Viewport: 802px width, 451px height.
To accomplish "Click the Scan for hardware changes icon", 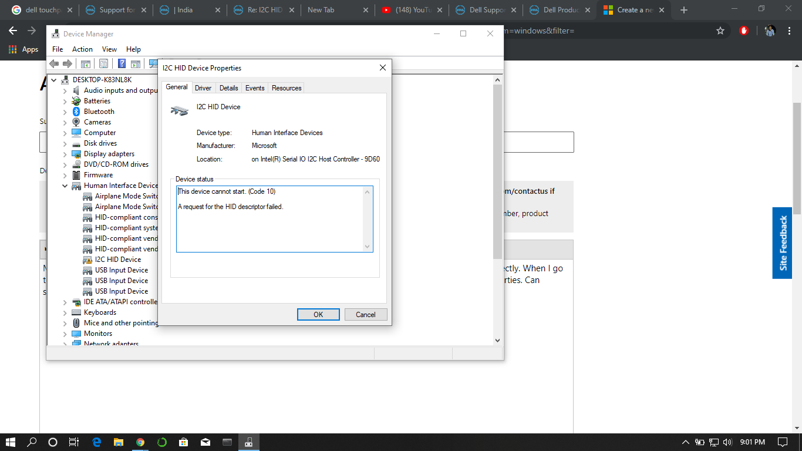I will 153,63.
